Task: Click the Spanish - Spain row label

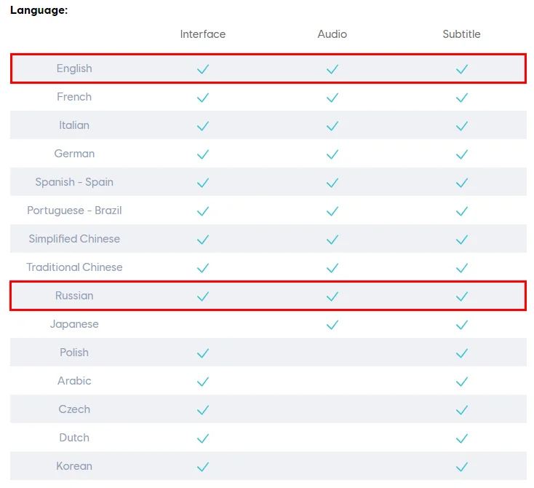Action: [74, 182]
